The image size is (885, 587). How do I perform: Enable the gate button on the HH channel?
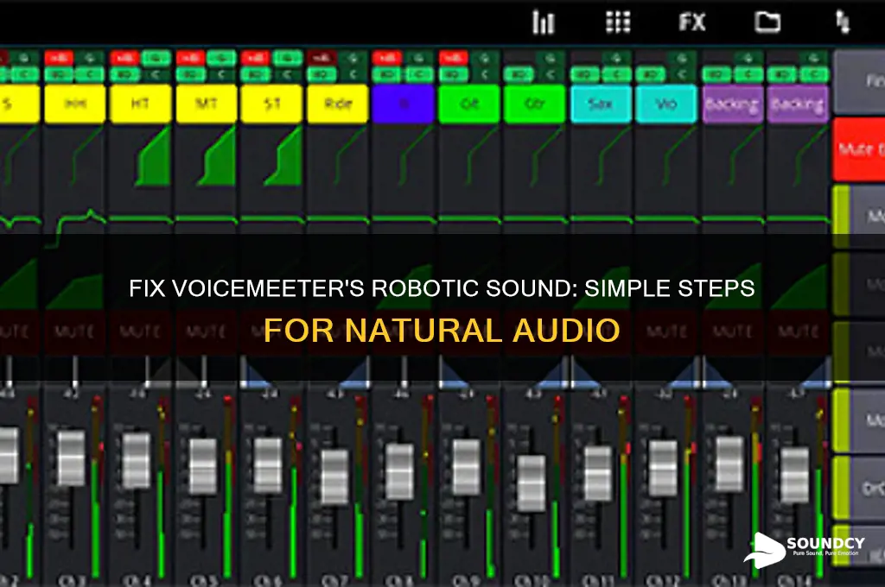(90, 58)
